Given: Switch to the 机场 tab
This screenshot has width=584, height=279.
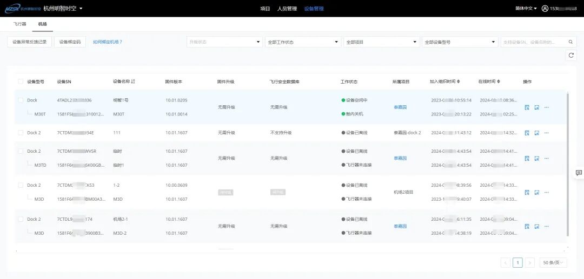Looking at the screenshot, I should point(43,24).
